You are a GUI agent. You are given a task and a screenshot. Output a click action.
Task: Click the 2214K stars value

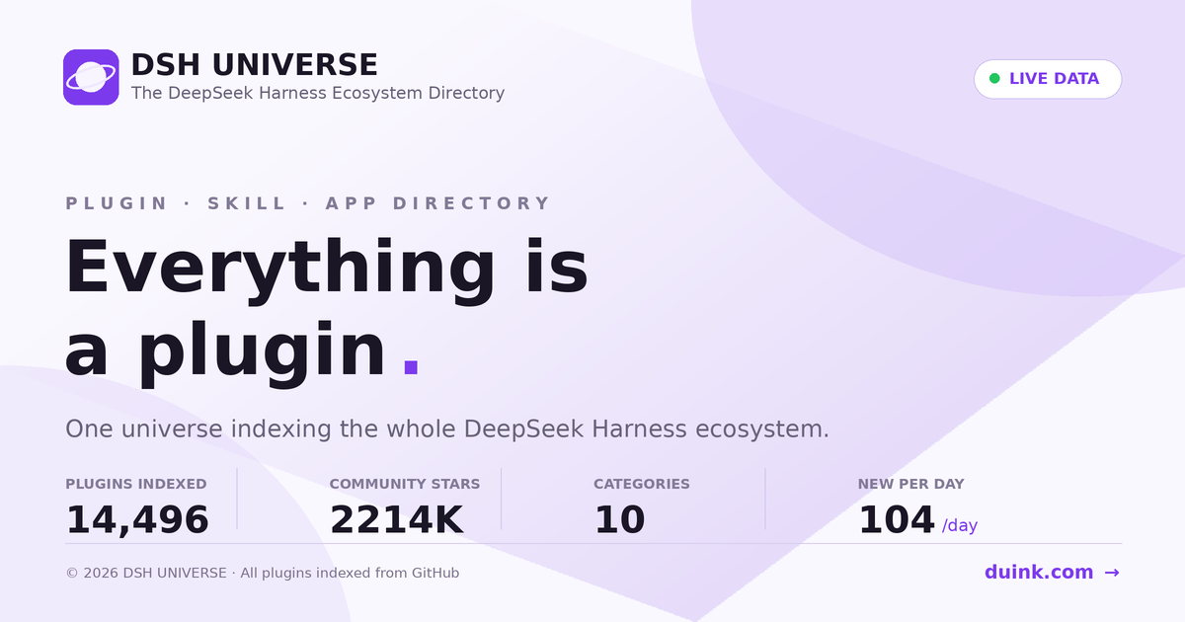point(396,519)
